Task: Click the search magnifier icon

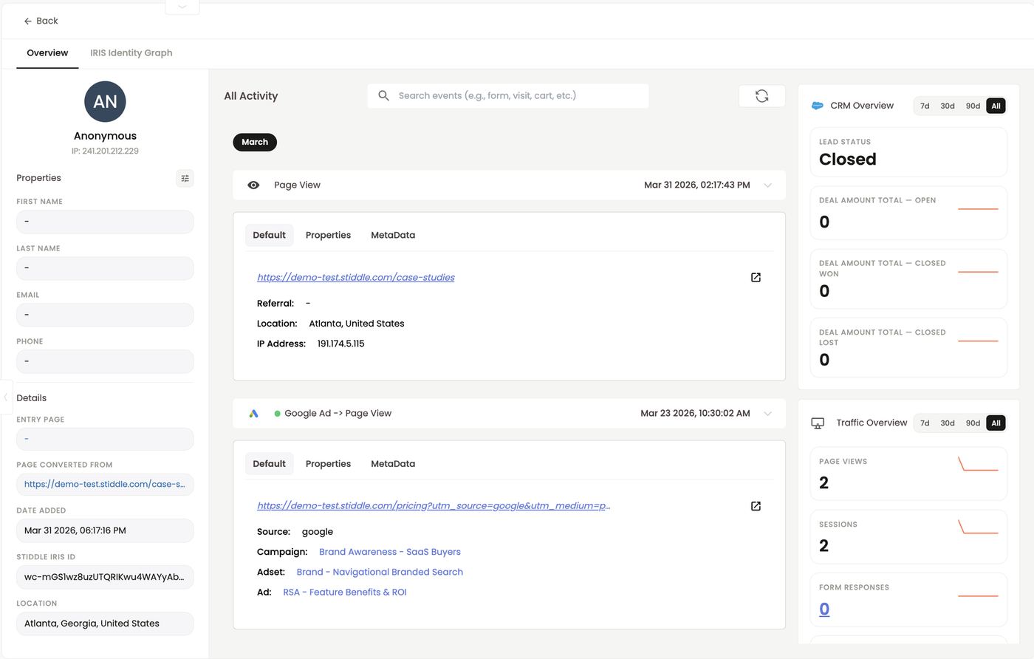Action: [383, 96]
